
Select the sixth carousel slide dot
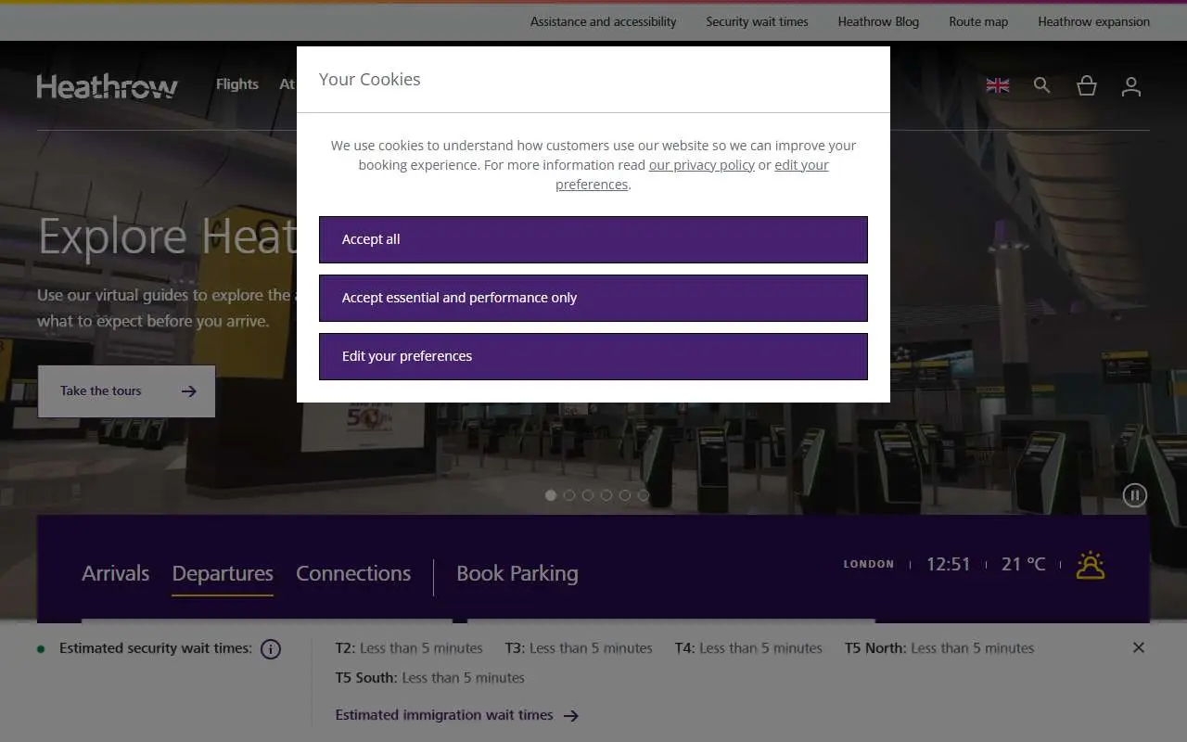point(644,495)
